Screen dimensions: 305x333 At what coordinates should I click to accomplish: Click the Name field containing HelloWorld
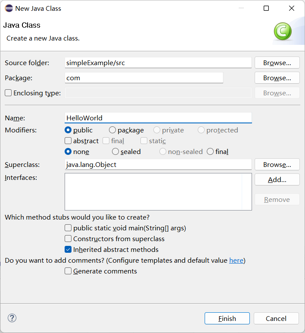(x=158, y=118)
